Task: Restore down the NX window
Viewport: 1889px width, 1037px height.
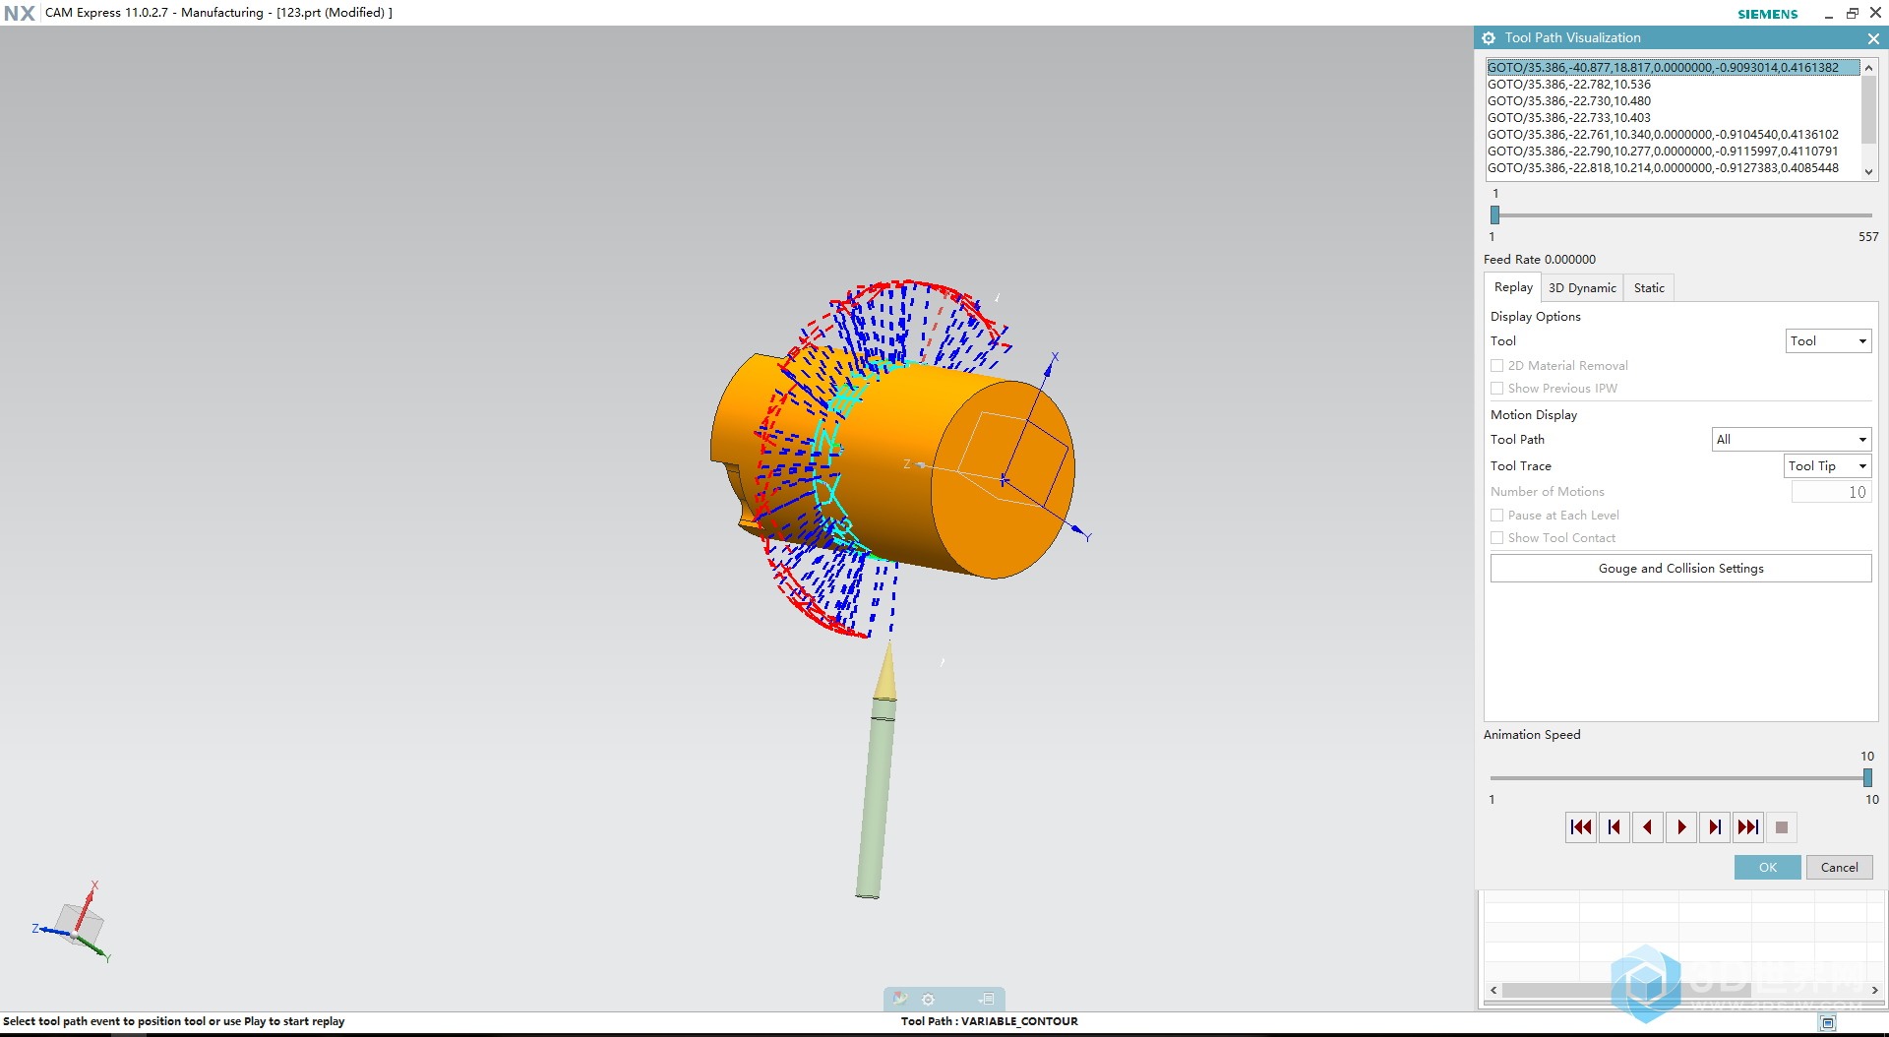Action: 1852,13
